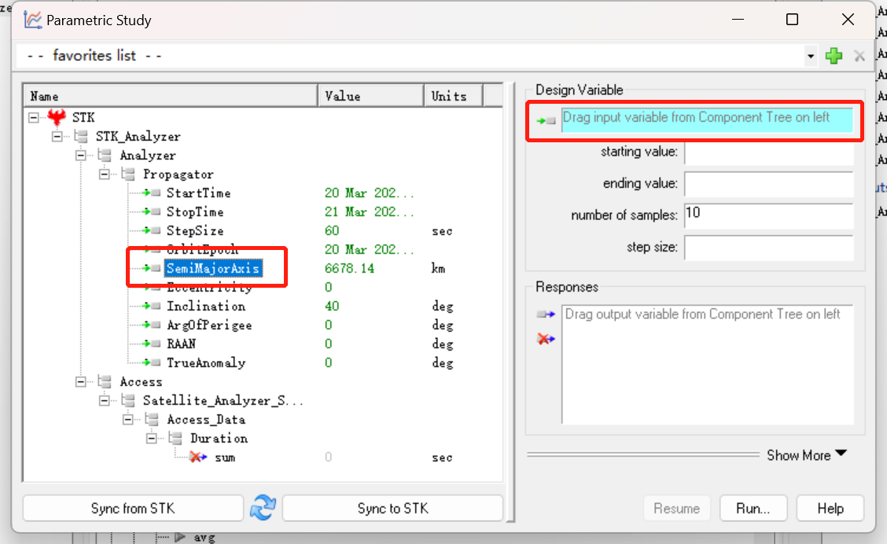Open Help for the Parametric Study
Screen dimensions: 887x544
coord(830,508)
